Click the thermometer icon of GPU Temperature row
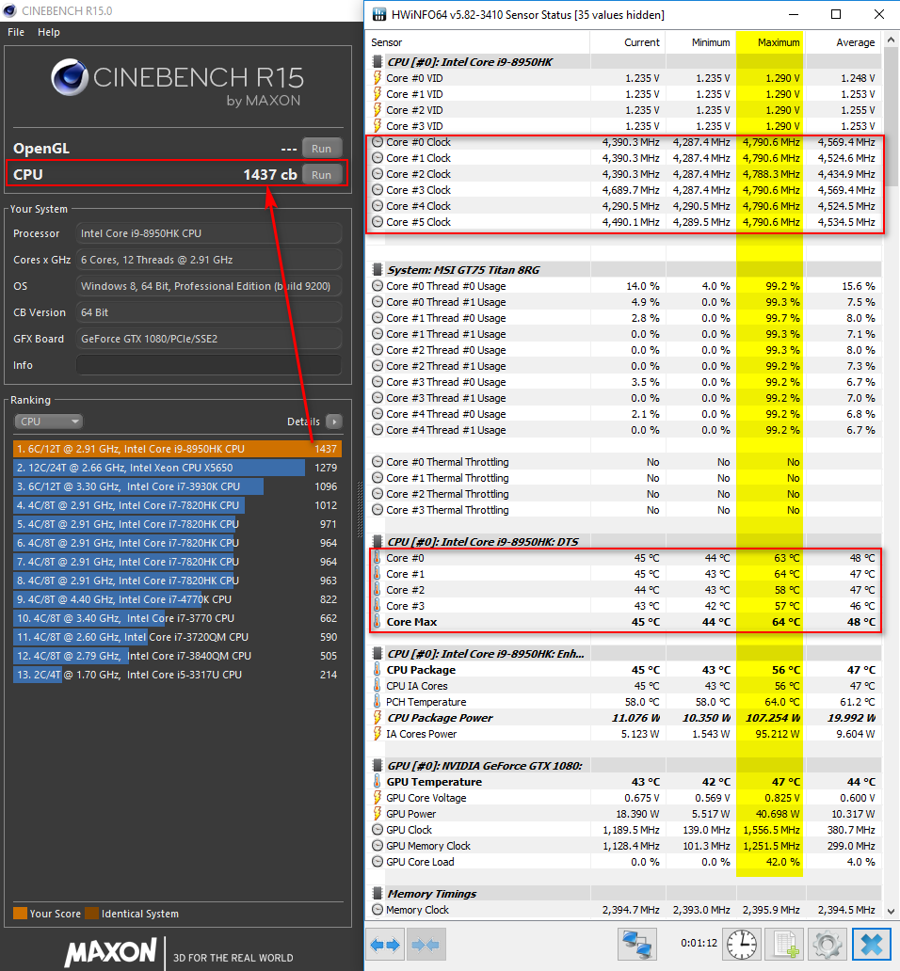The image size is (900, 971). point(377,782)
